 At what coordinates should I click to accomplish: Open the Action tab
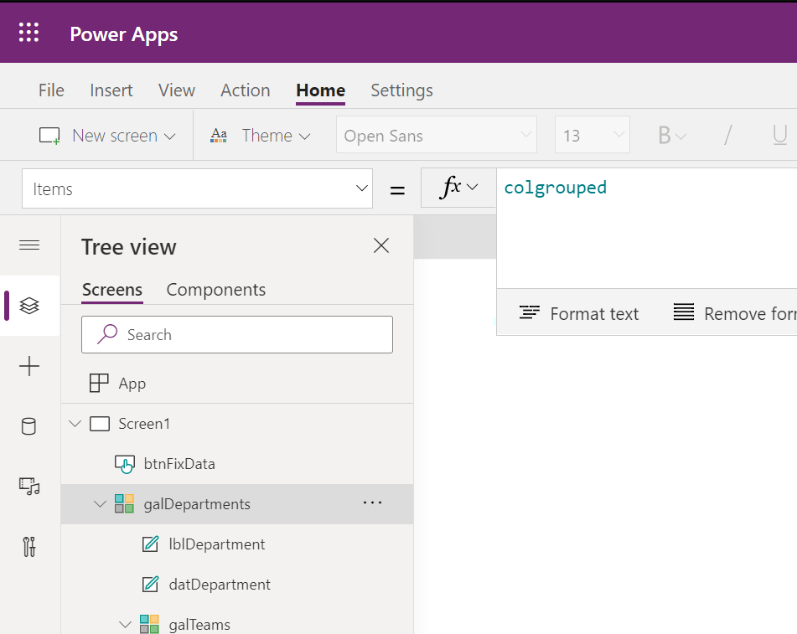pos(245,90)
